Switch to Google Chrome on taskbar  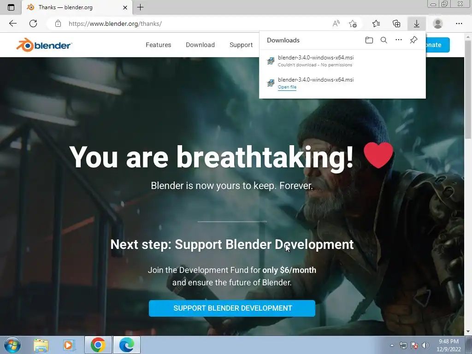[x=98, y=345]
